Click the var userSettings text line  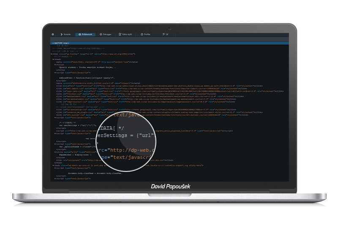[x=78, y=125]
